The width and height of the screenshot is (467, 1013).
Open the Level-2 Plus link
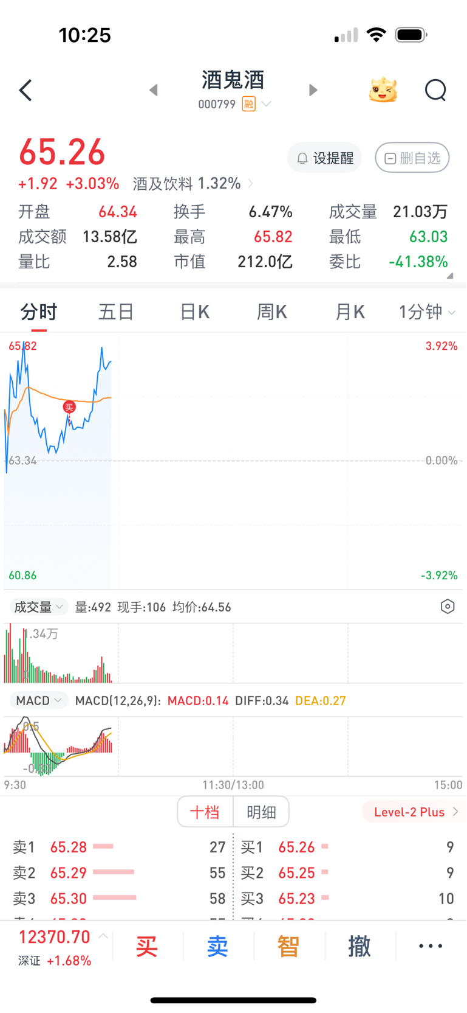(x=414, y=812)
